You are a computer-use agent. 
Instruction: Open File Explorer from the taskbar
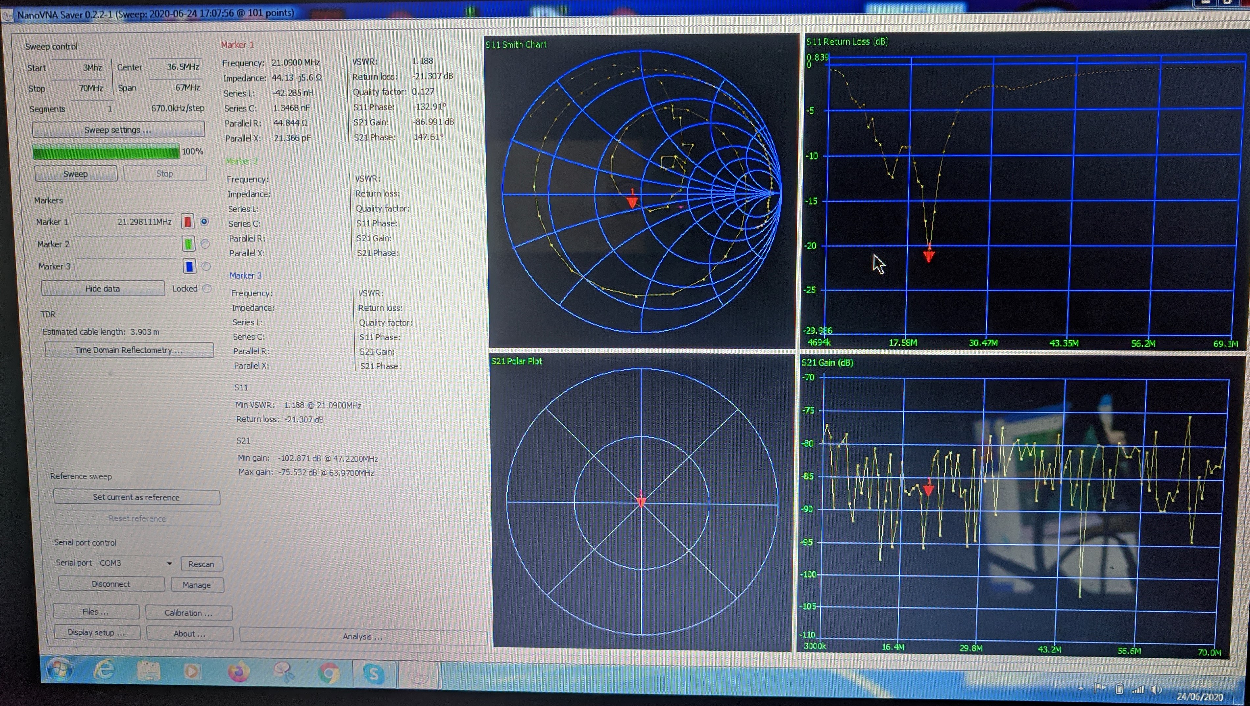click(149, 671)
